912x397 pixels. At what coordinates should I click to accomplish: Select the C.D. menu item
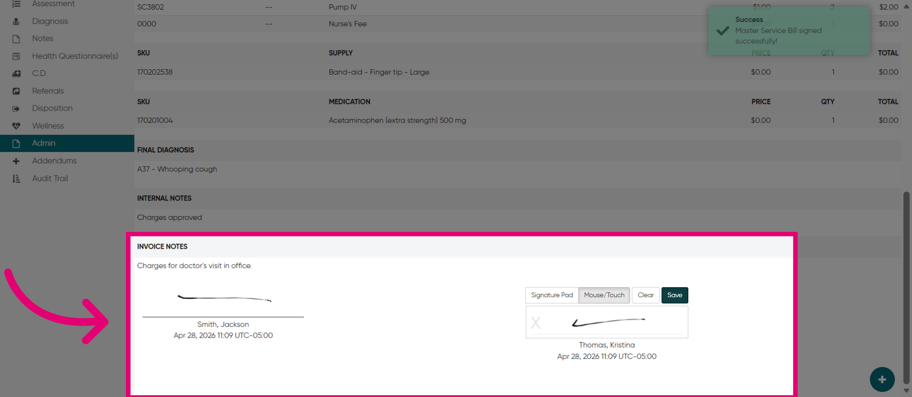pos(39,73)
